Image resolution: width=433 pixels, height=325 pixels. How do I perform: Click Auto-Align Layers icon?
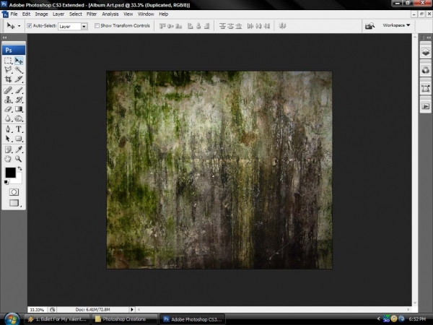click(282, 26)
